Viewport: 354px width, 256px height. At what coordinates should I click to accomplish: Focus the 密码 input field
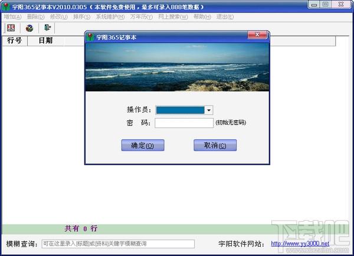coord(184,123)
